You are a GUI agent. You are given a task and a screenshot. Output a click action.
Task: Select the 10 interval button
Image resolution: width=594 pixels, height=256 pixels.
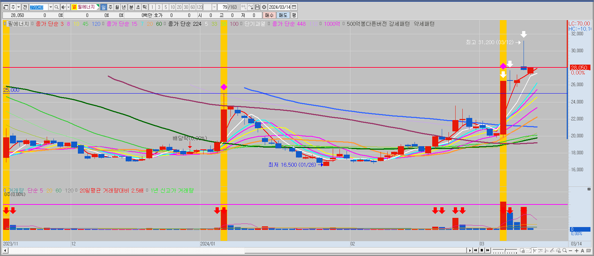click(x=172, y=7)
